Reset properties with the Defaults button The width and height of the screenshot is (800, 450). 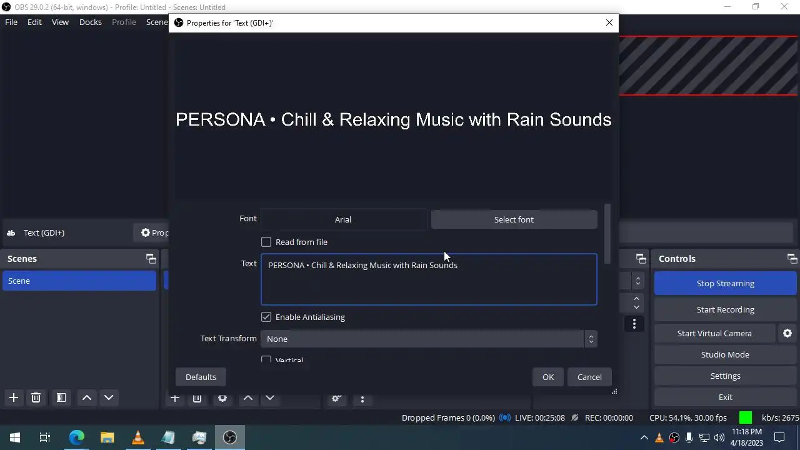[201, 377]
